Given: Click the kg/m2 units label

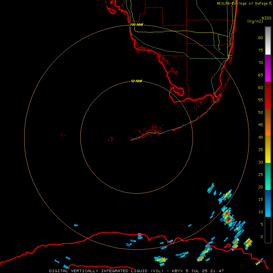Looking at the screenshot, I should click(255, 21).
